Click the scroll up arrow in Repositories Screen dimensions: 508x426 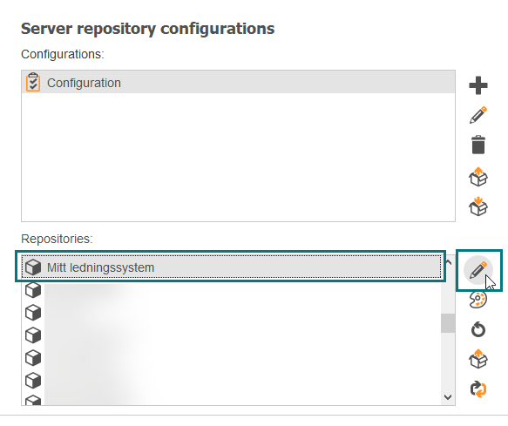pos(448,262)
